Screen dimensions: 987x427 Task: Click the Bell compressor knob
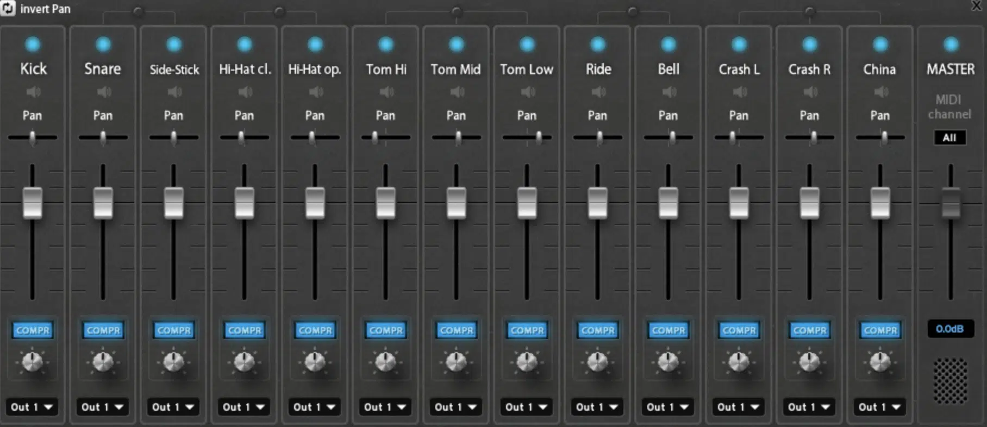click(x=669, y=361)
